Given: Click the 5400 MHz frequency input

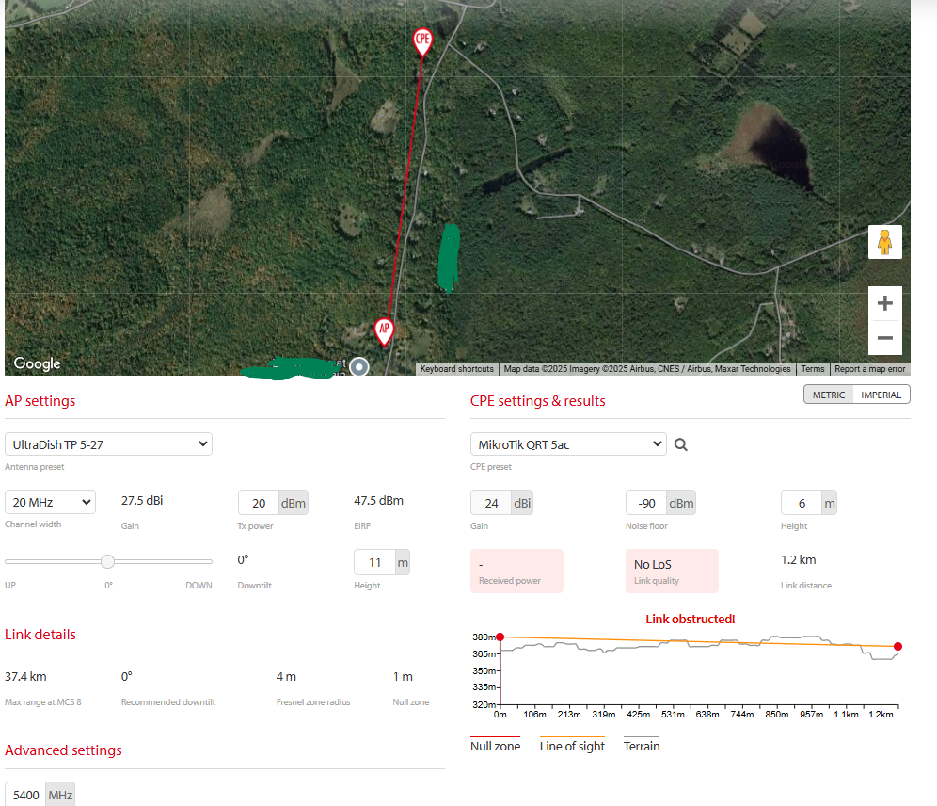Looking at the screenshot, I should tap(25, 795).
